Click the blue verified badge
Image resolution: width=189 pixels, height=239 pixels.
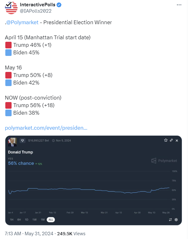59,5
